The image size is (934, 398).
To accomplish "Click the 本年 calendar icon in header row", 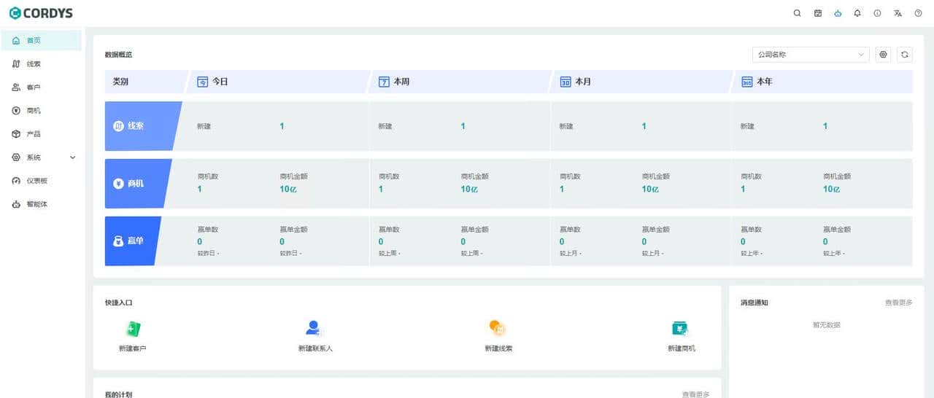I will [747, 82].
